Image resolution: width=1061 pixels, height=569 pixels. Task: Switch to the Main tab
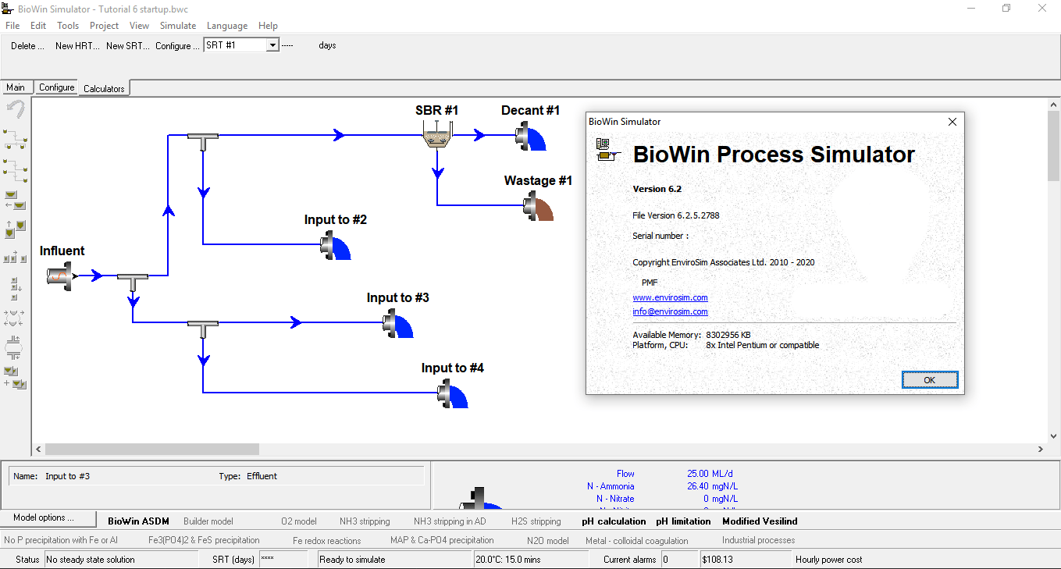[16, 87]
